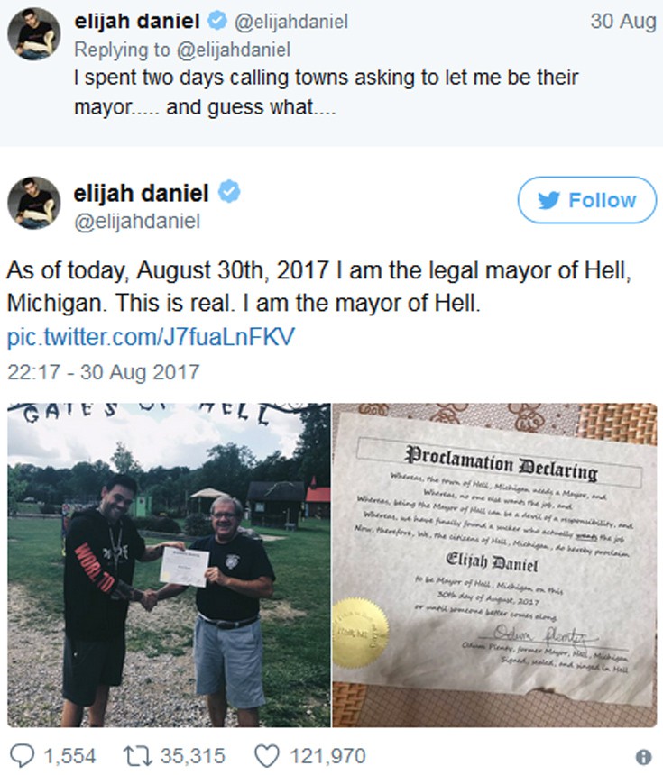Click the 22:17 - 30 Aug 2017 timestamp
The image size is (663, 775).
click(x=104, y=372)
